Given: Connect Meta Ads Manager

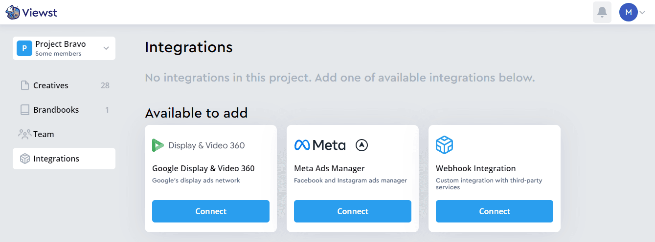Looking at the screenshot, I should (x=353, y=211).
